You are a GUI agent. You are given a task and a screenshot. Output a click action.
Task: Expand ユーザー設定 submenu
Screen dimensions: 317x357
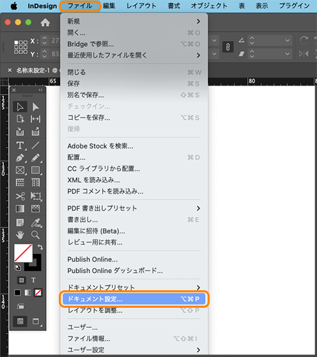(134, 350)
